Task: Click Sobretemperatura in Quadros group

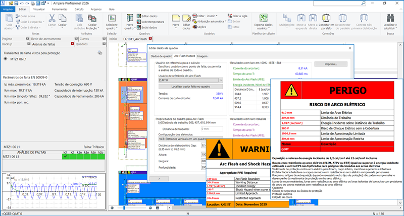Action: pos(152,23)
